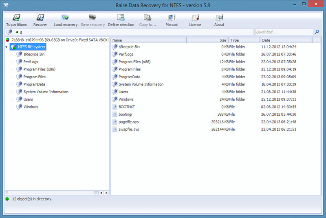
Task: Click the path bar showing $
Action: [129, 32]
